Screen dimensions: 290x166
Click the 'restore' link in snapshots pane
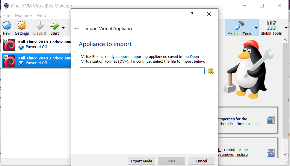[241, 155]
